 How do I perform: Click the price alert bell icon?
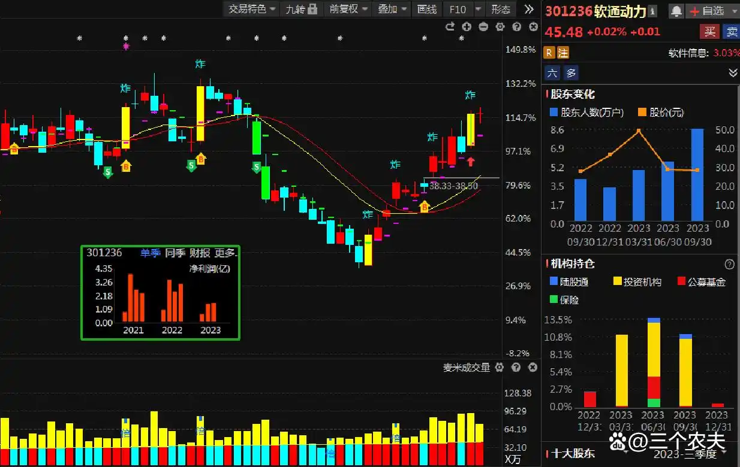(x=676, y=11)
